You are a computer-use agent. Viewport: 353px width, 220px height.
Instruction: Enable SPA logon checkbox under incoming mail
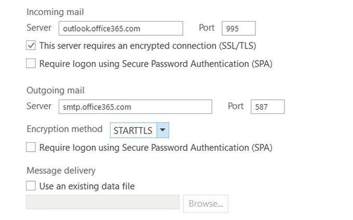click(x=31, y=64)
